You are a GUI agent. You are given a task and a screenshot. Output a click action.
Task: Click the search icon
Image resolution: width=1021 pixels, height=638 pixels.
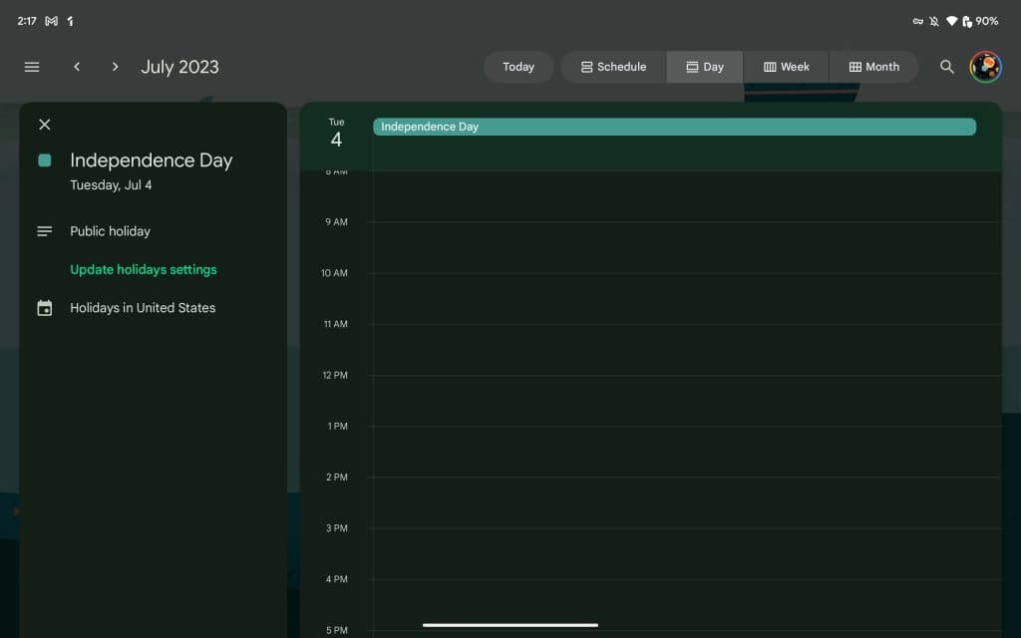(945, 67)
